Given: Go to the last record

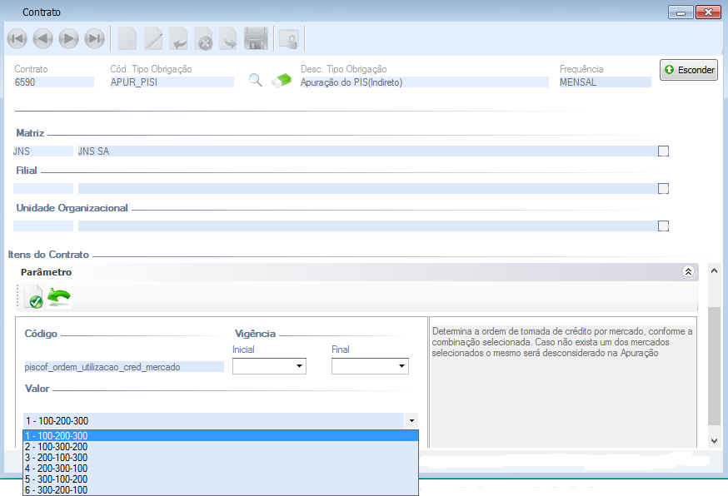Looking at the screenshot, I should [x=95, y=38].
